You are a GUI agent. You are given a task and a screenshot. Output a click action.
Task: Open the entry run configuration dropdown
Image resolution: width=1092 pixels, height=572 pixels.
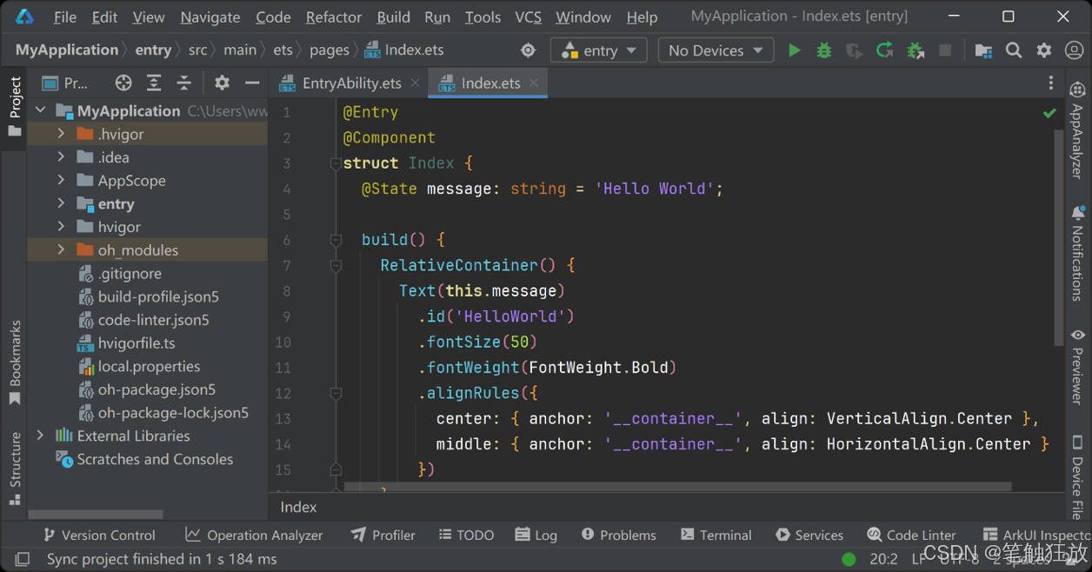[599, 50]
